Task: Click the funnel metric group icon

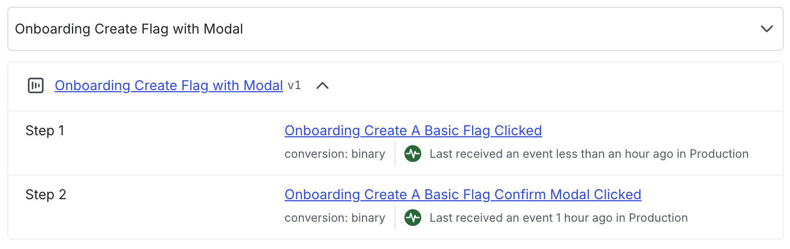Action: click(x=36, y=85)
